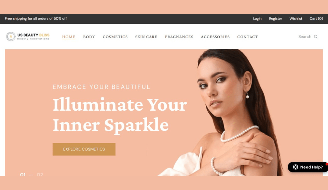Click the Login link
The height and width of the screenshot is (190, 328).
(x=257, y=18)
